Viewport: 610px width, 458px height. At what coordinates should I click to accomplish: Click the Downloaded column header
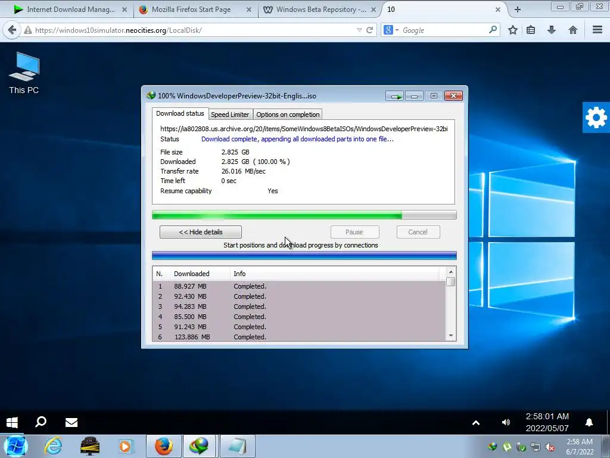click(200, 274)
